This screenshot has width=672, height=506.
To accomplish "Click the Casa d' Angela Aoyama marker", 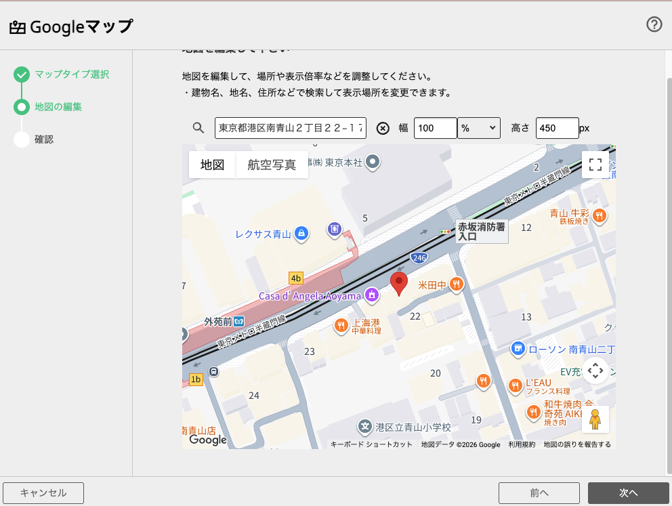I will point(372,295).
